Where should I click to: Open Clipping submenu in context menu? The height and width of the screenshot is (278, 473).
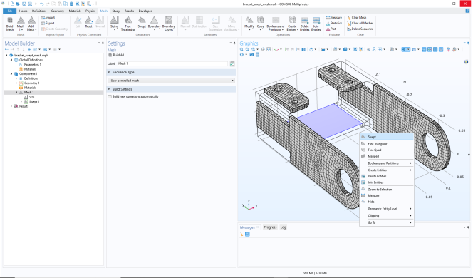point(387,215)
